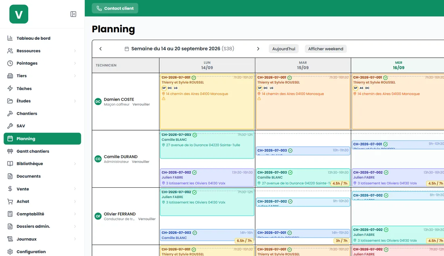Image resolution: width=444 pixels, height=256 pixels.
Task: Click the Journaux log icon
Action: 10,239
